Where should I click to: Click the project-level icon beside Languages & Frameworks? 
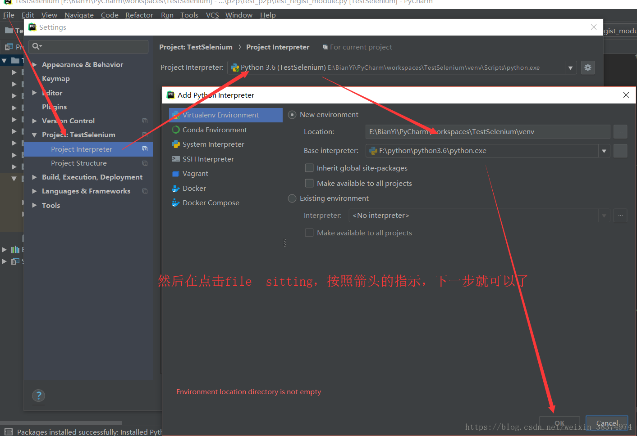point(145,191)
